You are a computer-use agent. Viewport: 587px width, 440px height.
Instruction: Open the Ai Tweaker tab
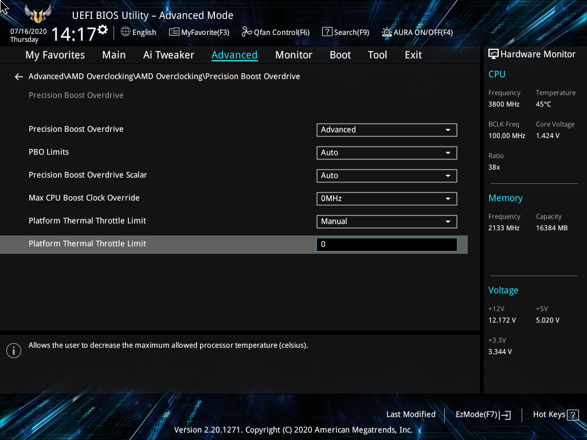point(169,55)
